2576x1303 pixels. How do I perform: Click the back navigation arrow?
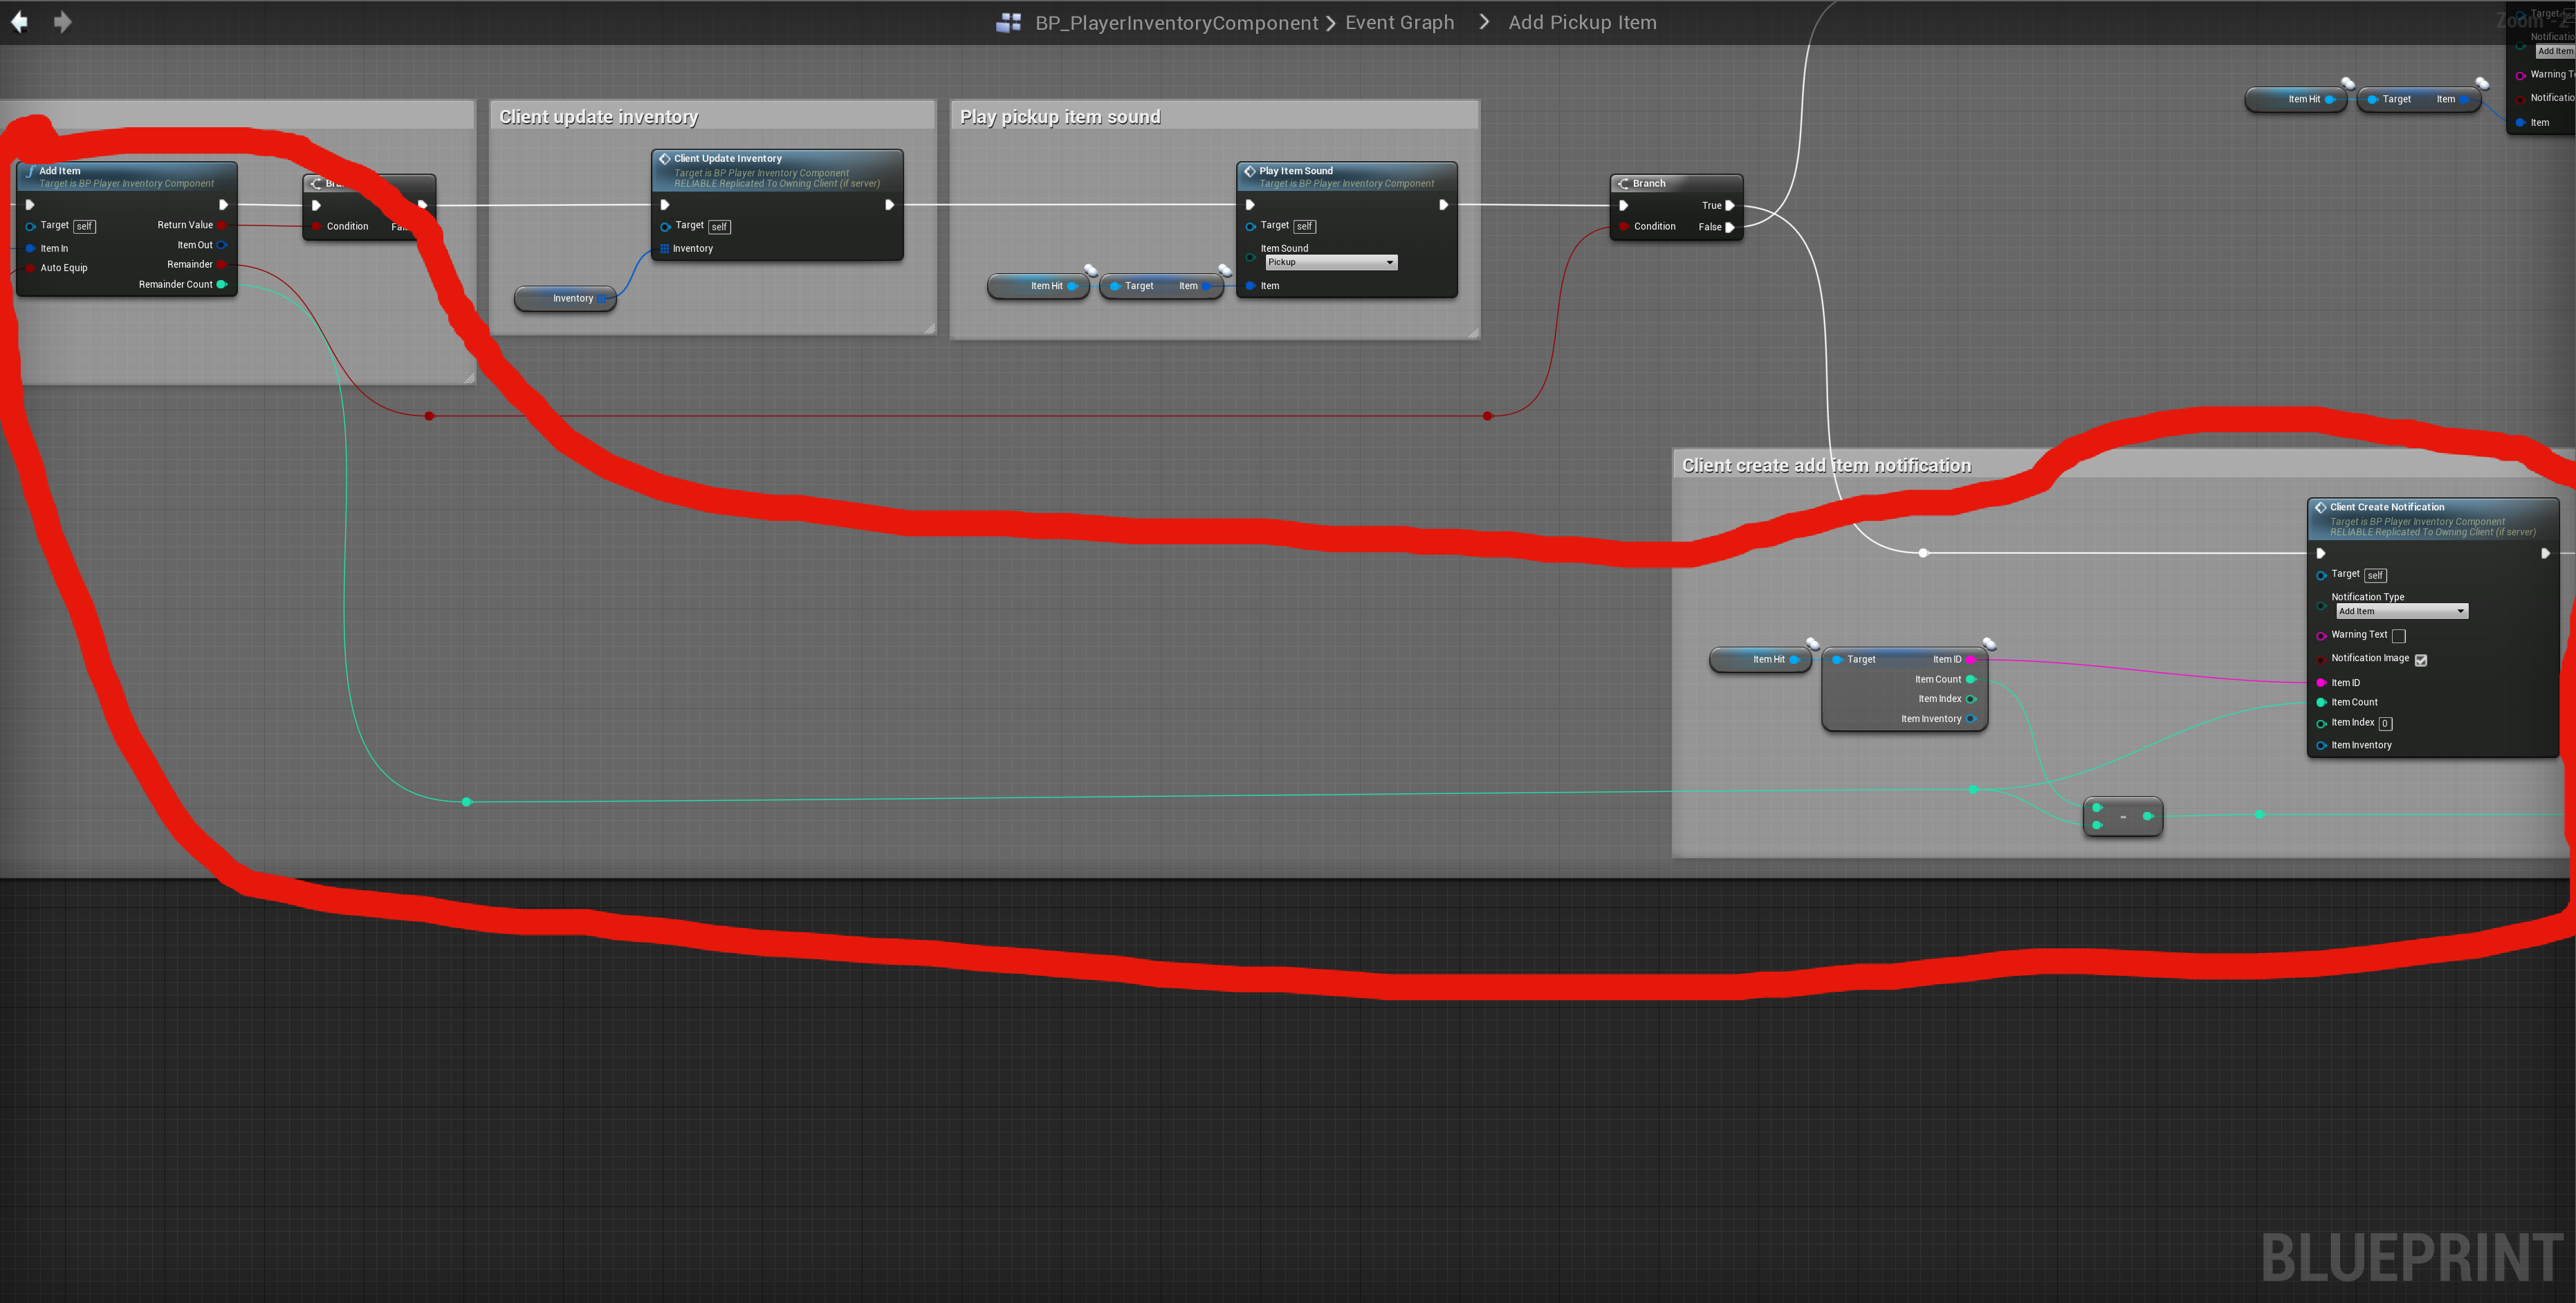coord(19,22)
